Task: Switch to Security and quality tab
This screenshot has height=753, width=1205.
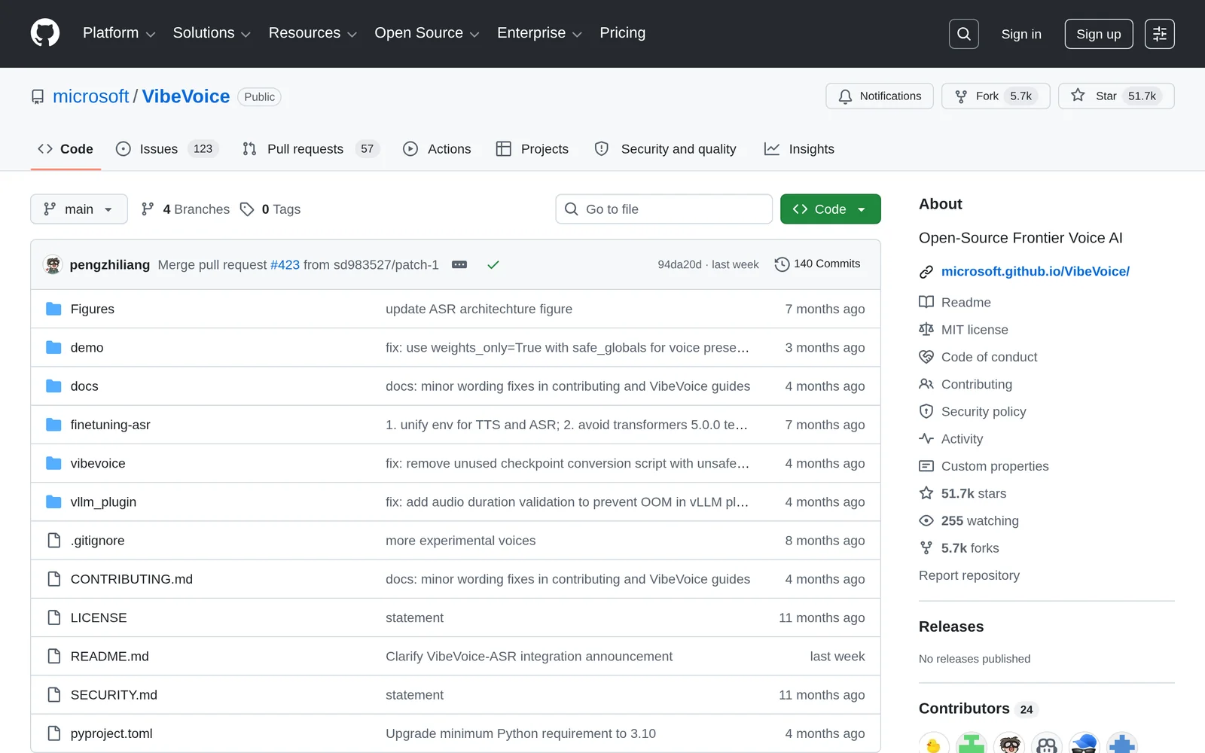Action: [666, 149]
